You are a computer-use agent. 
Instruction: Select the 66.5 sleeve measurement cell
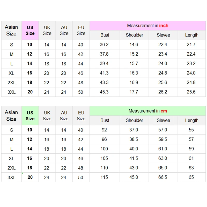tap(163, 177)
